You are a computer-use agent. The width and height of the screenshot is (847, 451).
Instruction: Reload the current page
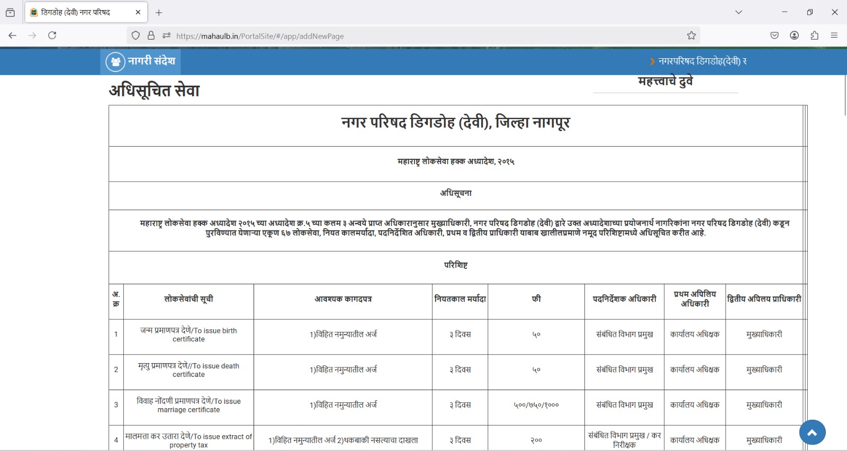click(52, 35)
